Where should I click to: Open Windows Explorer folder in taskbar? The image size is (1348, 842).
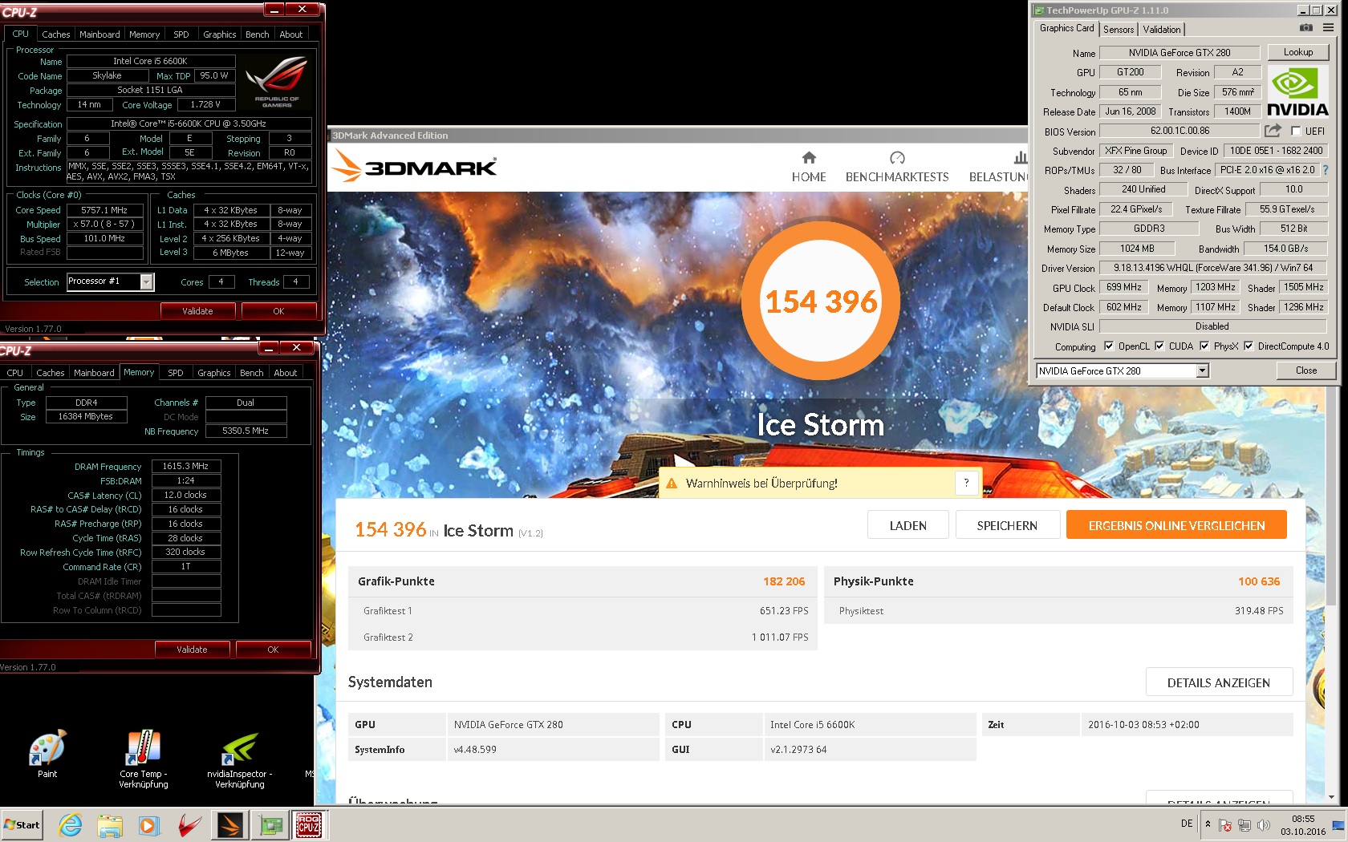point(110,825)
